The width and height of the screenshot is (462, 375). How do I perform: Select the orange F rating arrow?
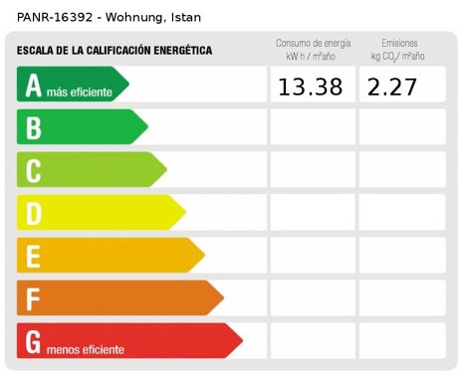point(120,297)
